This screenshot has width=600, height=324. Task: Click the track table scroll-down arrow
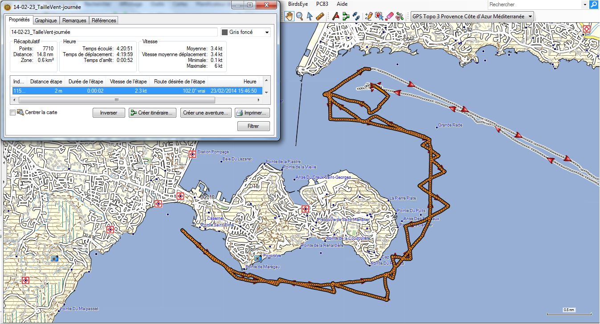click(x=267, y=92)
